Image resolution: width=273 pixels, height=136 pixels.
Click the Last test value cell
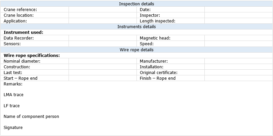tap(103, 72)
